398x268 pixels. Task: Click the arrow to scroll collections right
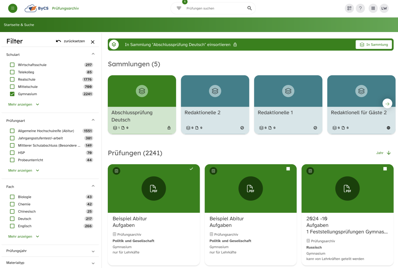pyautogui.click(x=387, y=103)
